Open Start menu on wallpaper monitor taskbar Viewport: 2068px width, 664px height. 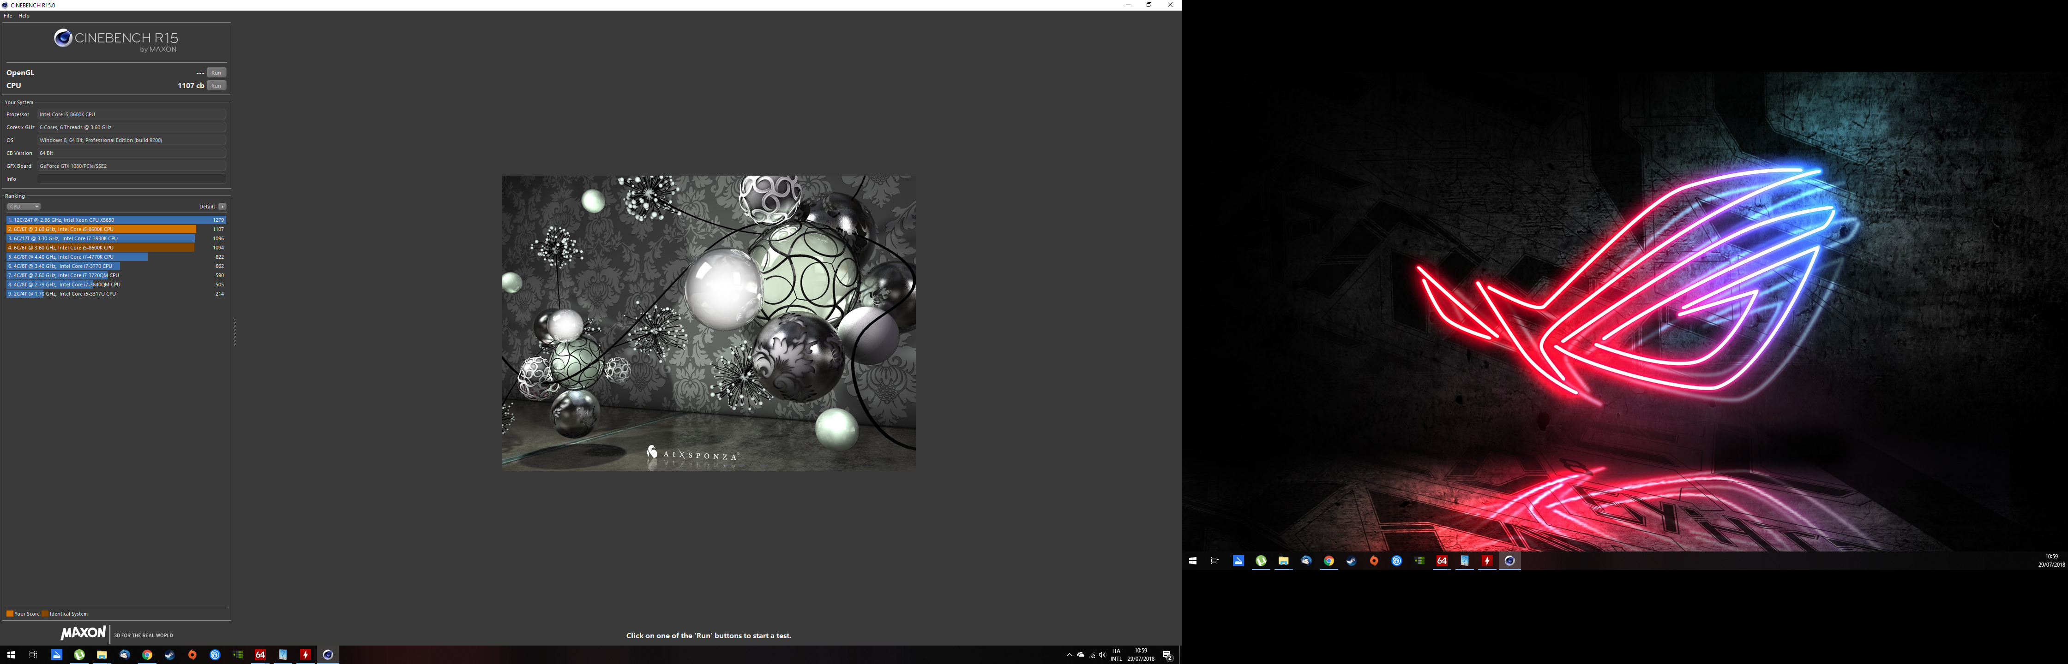click(x=1193, y=561)
